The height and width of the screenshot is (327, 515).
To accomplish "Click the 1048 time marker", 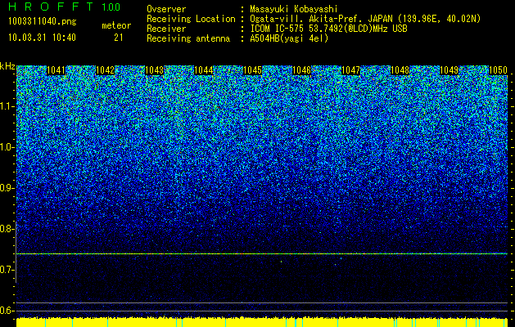I will click(x=400, y=70).
